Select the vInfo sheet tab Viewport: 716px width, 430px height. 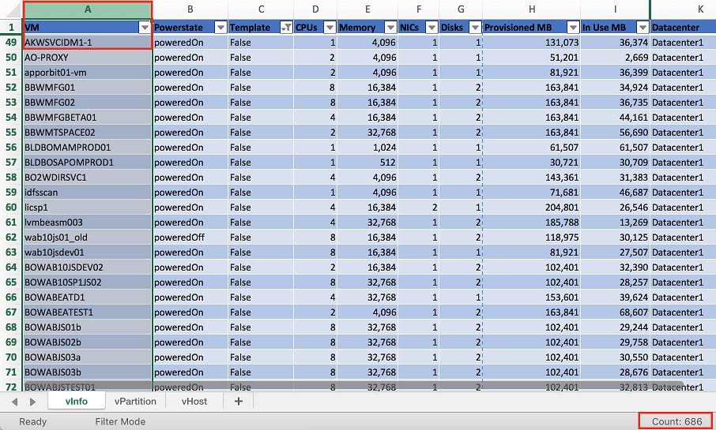(76, 402)
